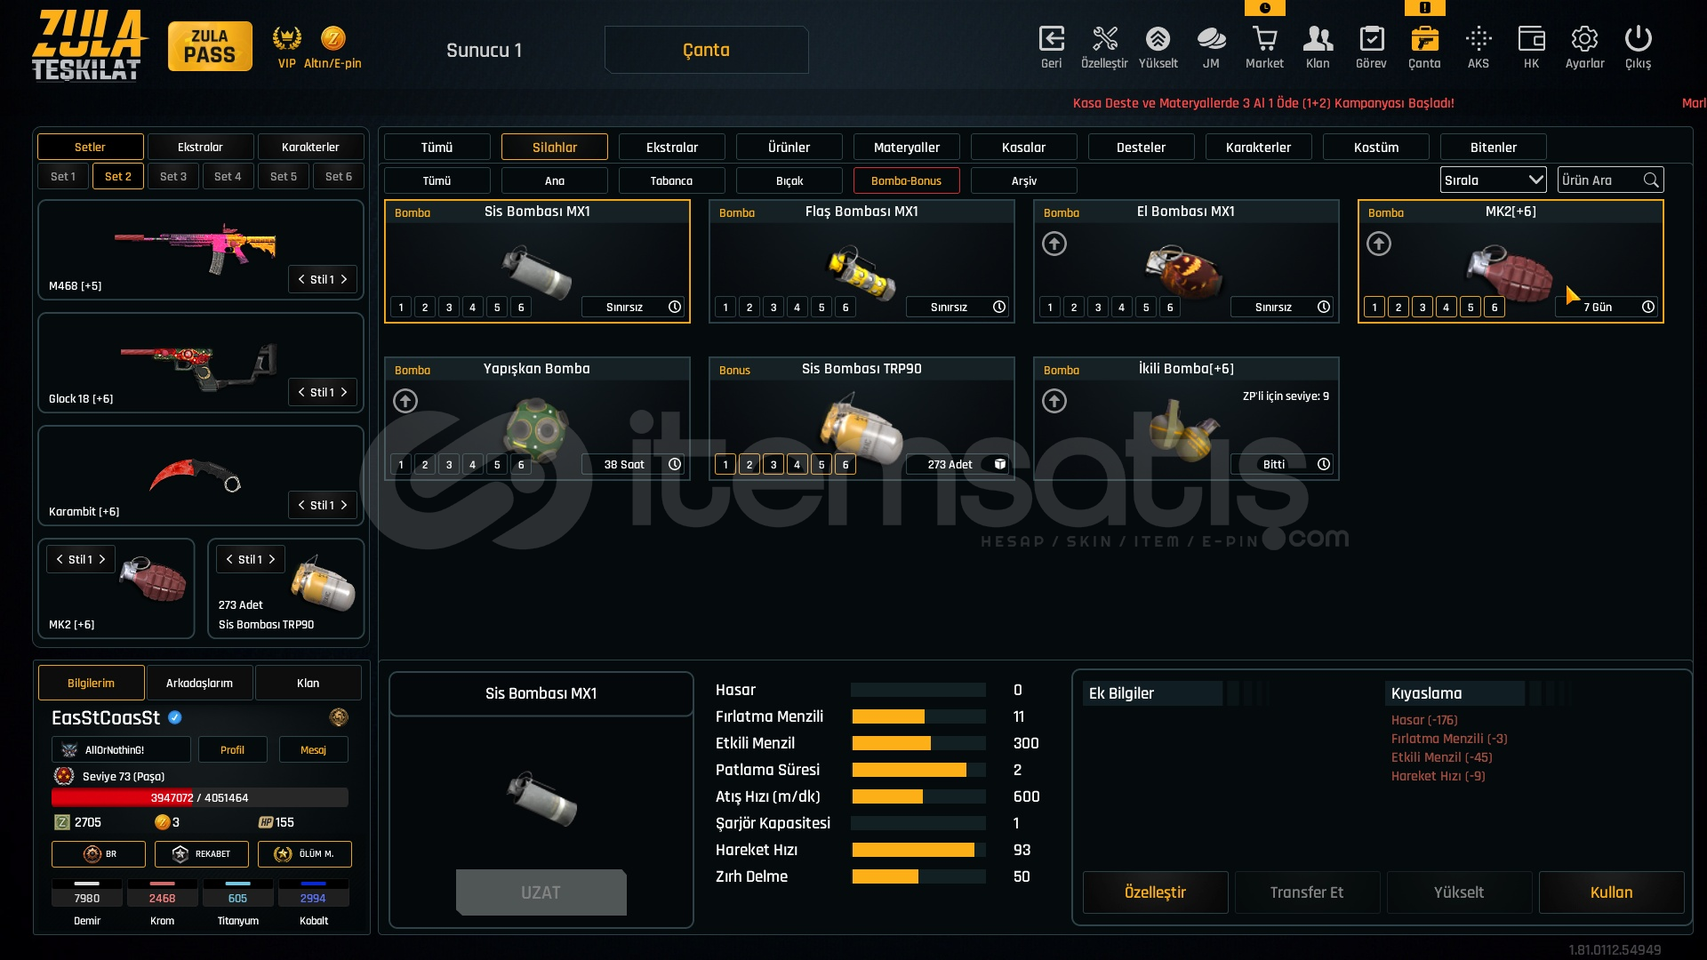Screen dimensions: 1707x960
Task: Switch to the Kasalar tab
Action: pos(1023,148)
